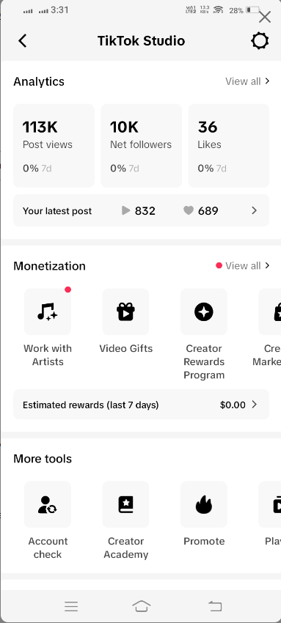The height and width of the screenshot is (623, 281).
Task: Tap the partially visible Creator Marketplace icon
Action: 270,311
